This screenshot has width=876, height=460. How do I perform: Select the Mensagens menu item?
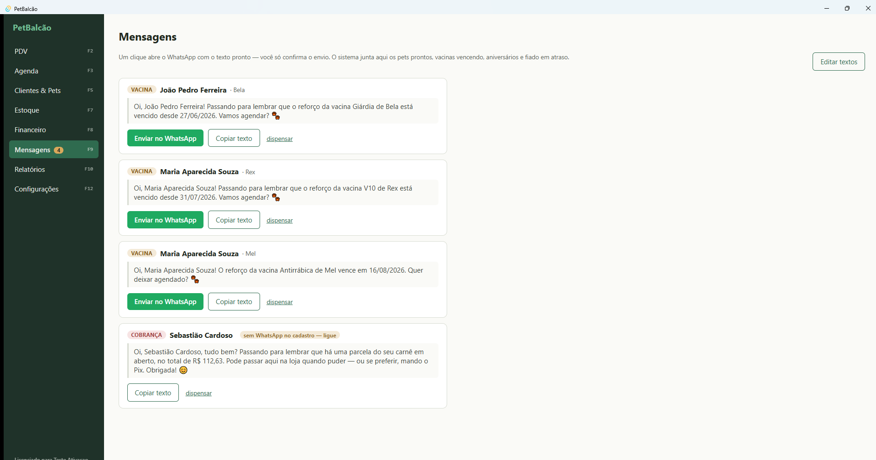coord(54,150)
